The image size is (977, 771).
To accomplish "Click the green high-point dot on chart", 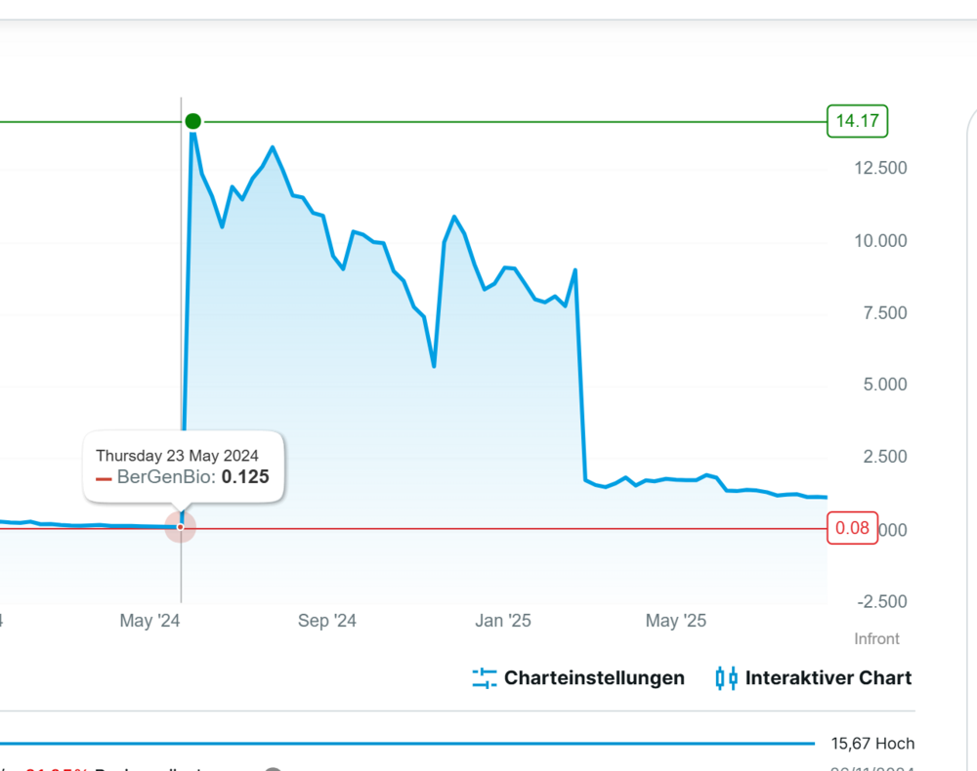I will [193, 121].
